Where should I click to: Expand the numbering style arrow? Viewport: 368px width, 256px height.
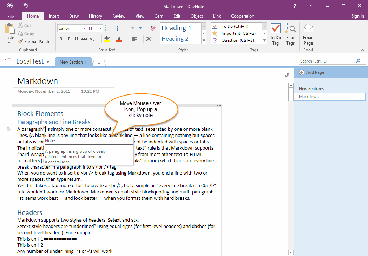tap(125, 28)
